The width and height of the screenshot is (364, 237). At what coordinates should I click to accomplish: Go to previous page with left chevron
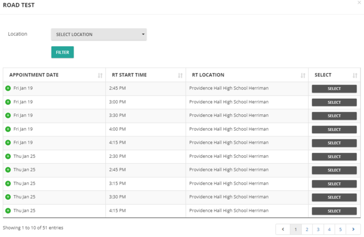click(283, 229)
